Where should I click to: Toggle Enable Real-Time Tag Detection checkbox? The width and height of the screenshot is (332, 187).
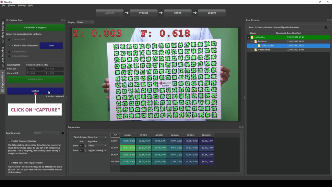(x=9, y=163)
